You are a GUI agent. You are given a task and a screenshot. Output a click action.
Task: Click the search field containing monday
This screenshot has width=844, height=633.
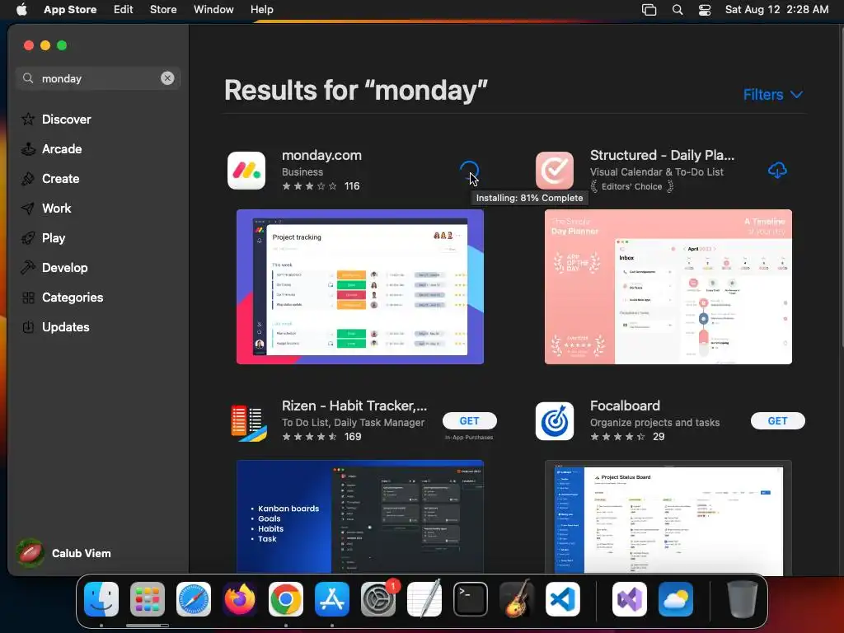pyautogui.click(x=97, y=78)
